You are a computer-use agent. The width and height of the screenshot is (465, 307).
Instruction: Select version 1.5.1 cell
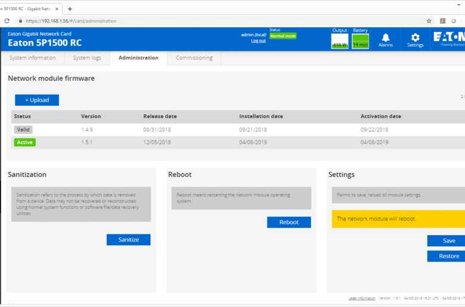point(87,142)
